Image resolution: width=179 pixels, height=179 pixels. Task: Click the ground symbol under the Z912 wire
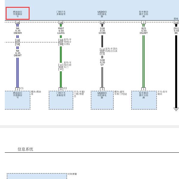point(176,109)
